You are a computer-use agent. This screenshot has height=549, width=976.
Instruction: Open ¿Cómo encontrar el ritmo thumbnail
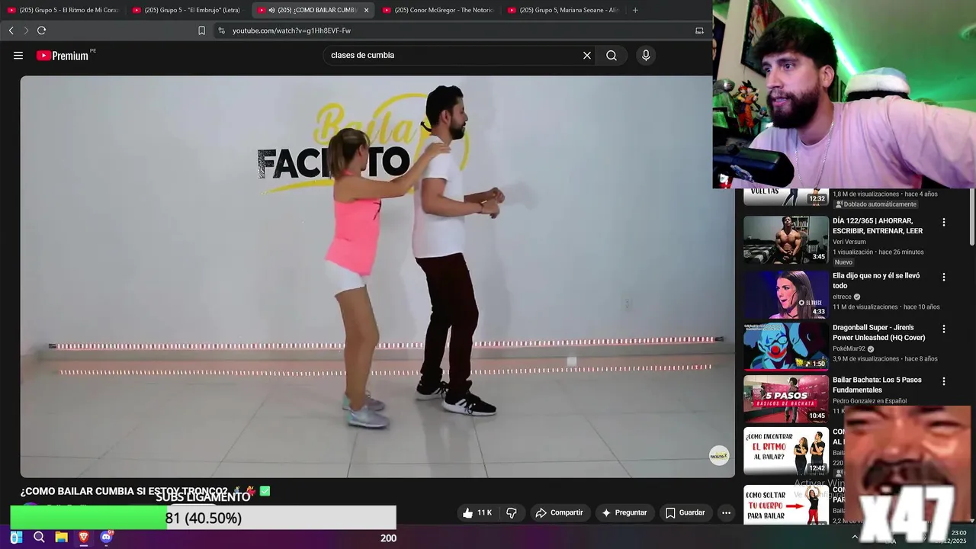786,451
